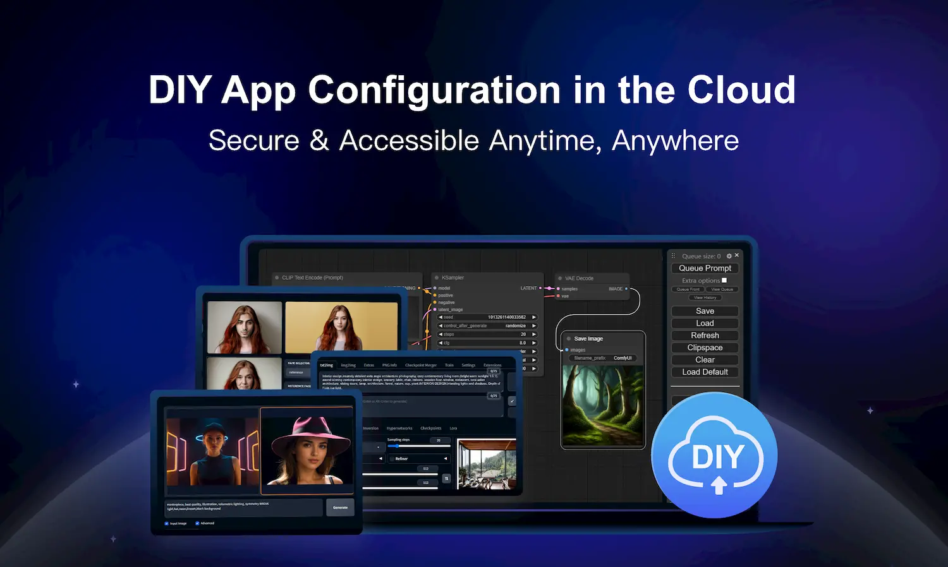Select the pink hat woman output thumbnail
The width and height of the screenshot is (948, 567).
(x=307, y=451)
